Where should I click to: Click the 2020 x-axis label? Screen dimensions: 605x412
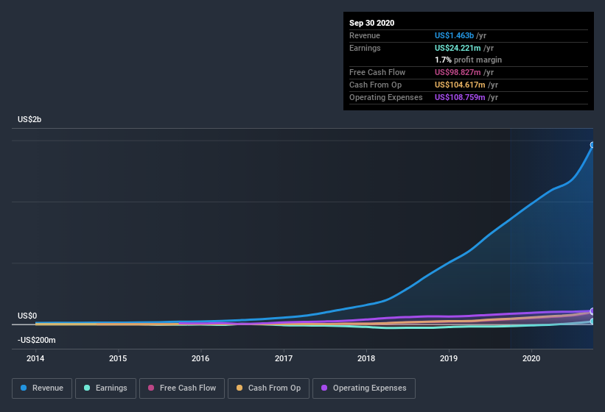[531, 358]
